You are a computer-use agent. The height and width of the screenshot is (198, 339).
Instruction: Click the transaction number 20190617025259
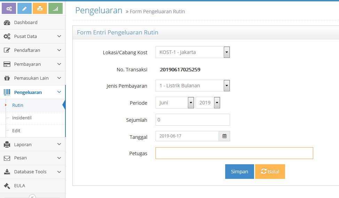pyautogui.click(x=180, y=70)
